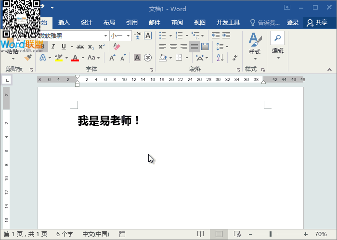Apply distributed alignment
The height and width of the screenshot is (240, 337).
(x=205, y=47)
